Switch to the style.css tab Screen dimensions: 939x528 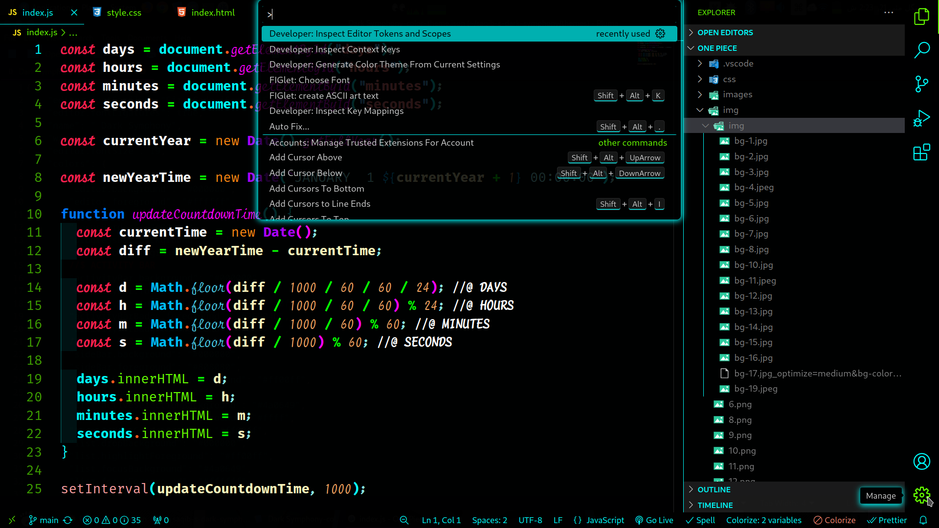click(x=124, y=13)
